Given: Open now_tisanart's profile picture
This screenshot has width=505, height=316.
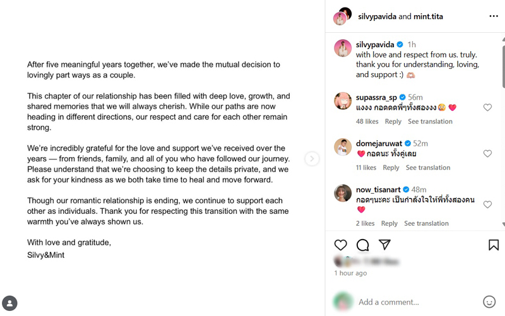Looking at the screenshot, I should 343,193.
